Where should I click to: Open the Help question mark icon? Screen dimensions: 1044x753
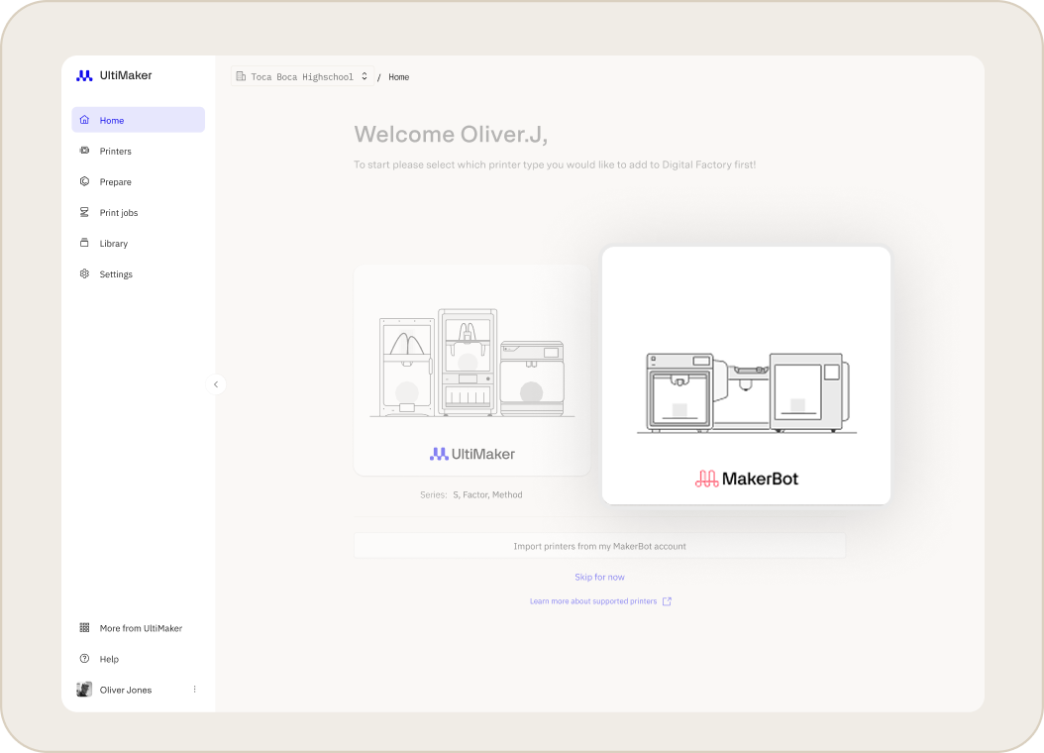pos(85,658)
